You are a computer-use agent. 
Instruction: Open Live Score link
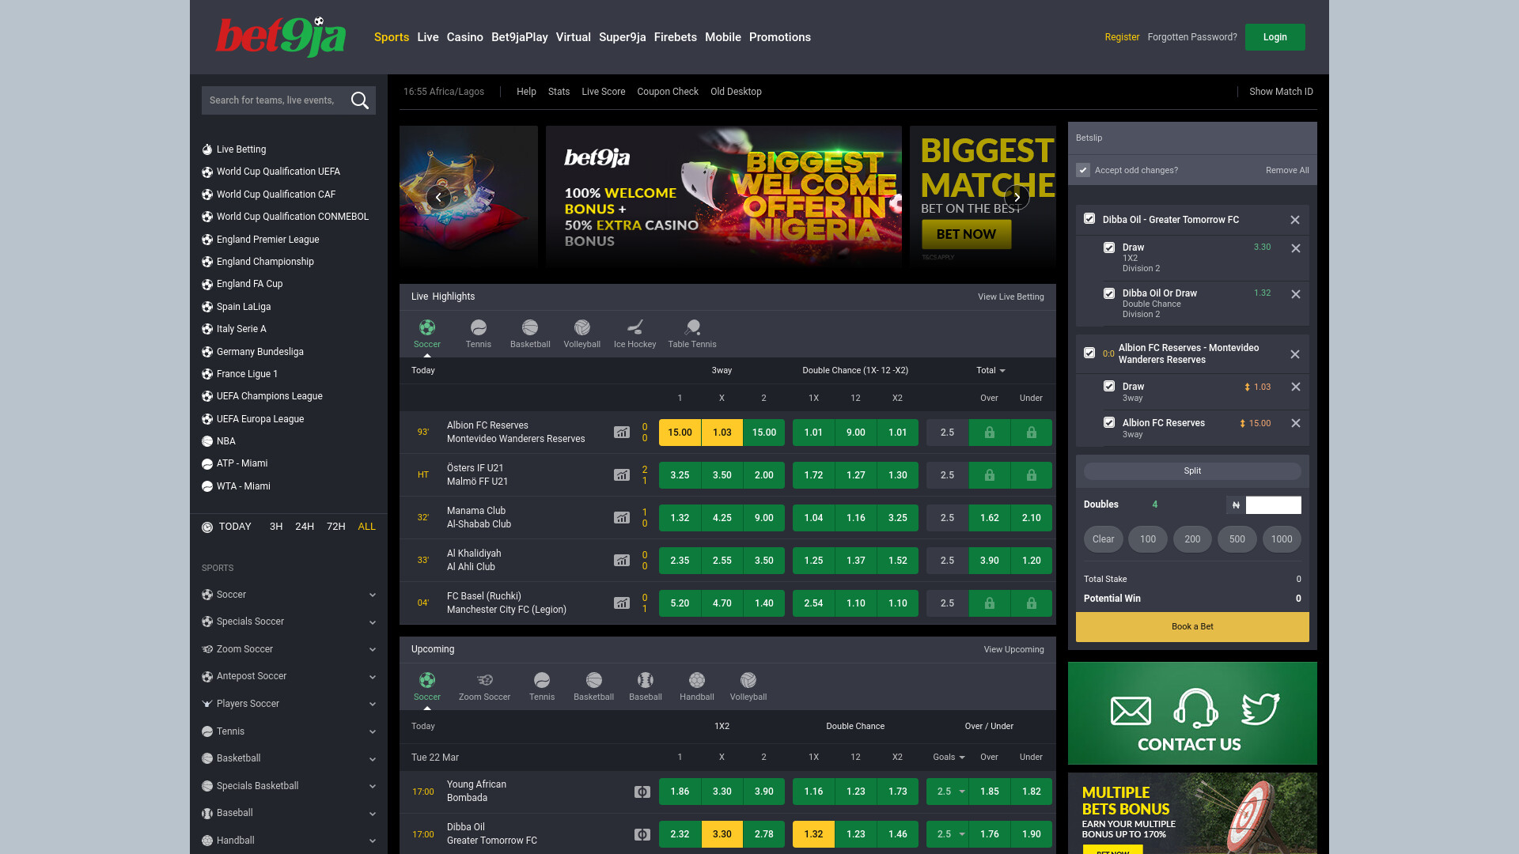pyautogui.click(x=604, y=92)
